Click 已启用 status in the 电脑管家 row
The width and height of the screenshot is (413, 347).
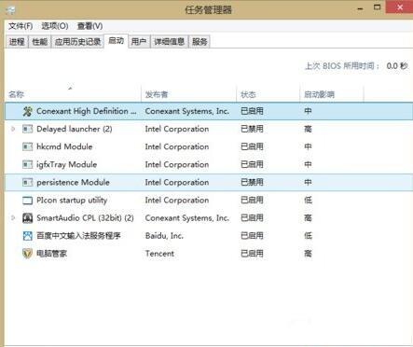pyautogui.click(x=252, y=254)
